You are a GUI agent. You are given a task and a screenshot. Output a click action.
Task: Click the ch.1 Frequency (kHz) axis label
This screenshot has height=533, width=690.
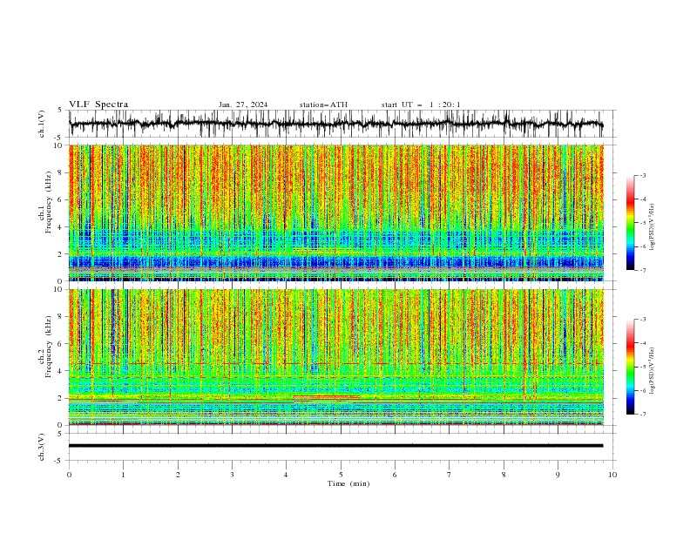(45, 202)
